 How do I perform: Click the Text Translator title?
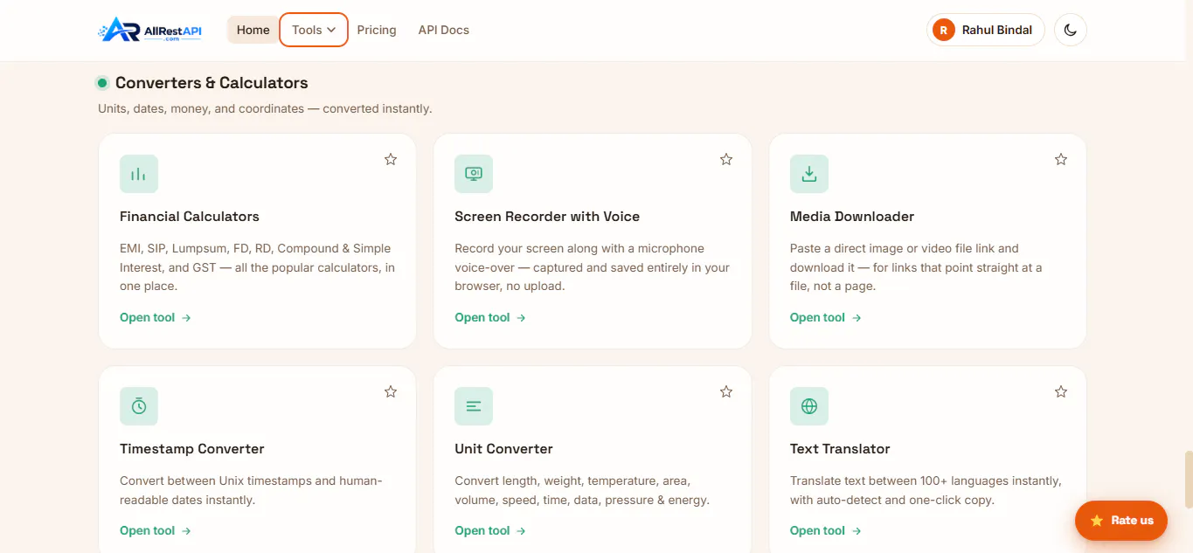[x=840, y=448]
